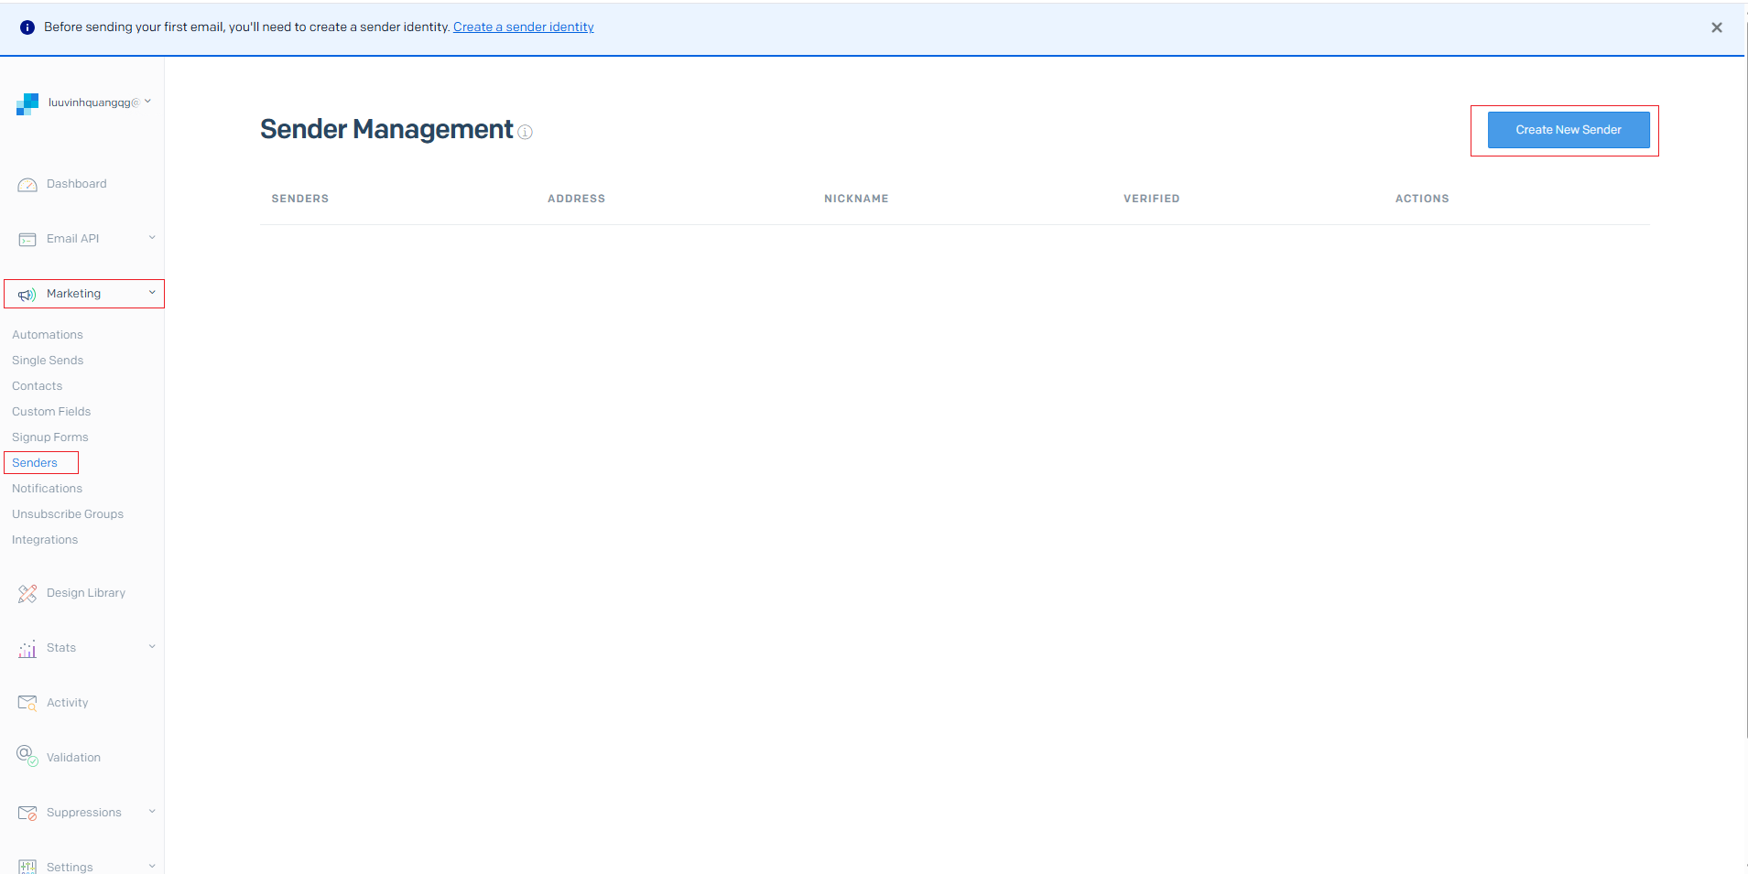Viewport: 1748px width, 874px height.
Task: Open Custom Fields
Action: point(51,412)
